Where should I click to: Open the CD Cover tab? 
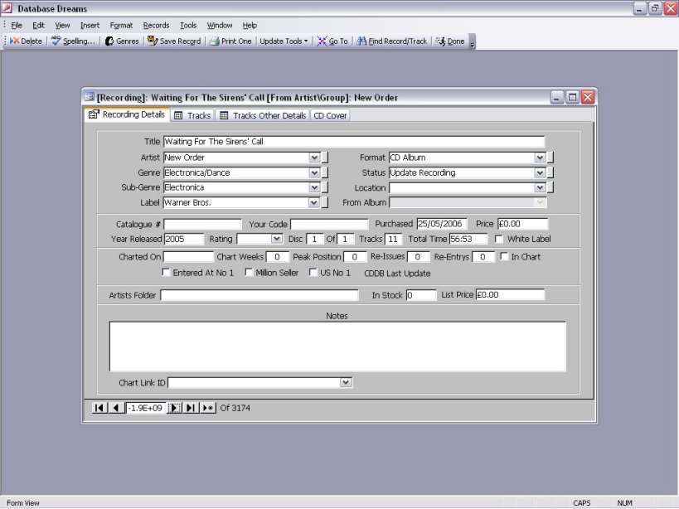[330, 115]
